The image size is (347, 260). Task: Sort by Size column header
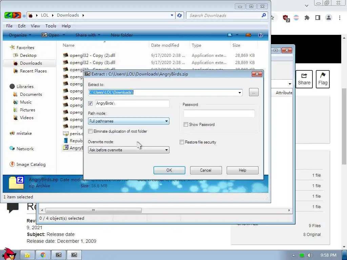pyautogui.click(x=236, y=45)
